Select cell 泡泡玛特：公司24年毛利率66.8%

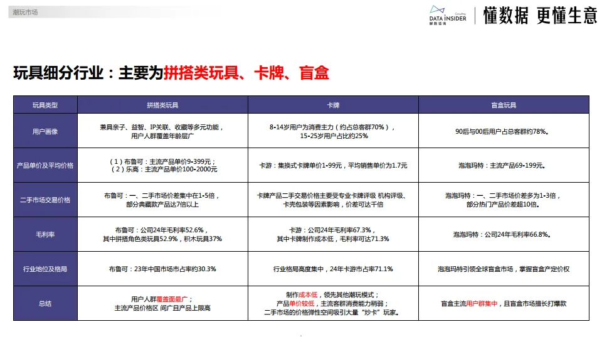tap(504, 234)
